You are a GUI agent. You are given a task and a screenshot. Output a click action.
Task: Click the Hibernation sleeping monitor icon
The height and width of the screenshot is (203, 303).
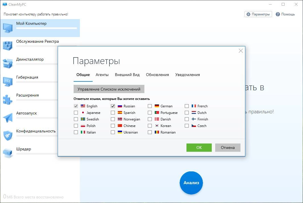pos(8,81)
